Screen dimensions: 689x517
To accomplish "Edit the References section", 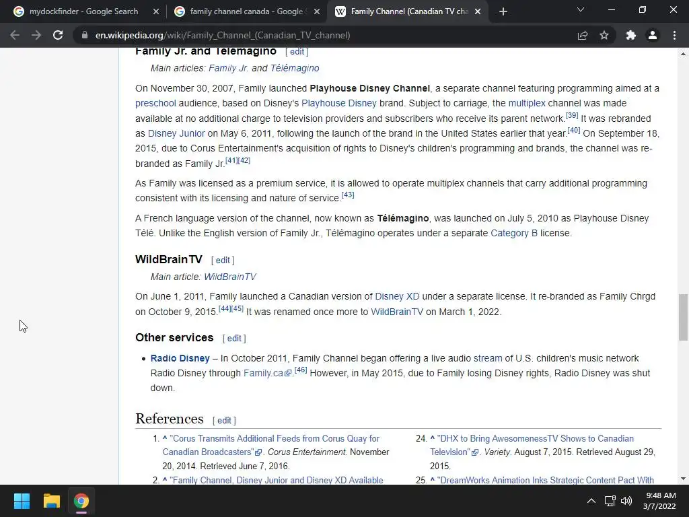I will tap(224, 421).
